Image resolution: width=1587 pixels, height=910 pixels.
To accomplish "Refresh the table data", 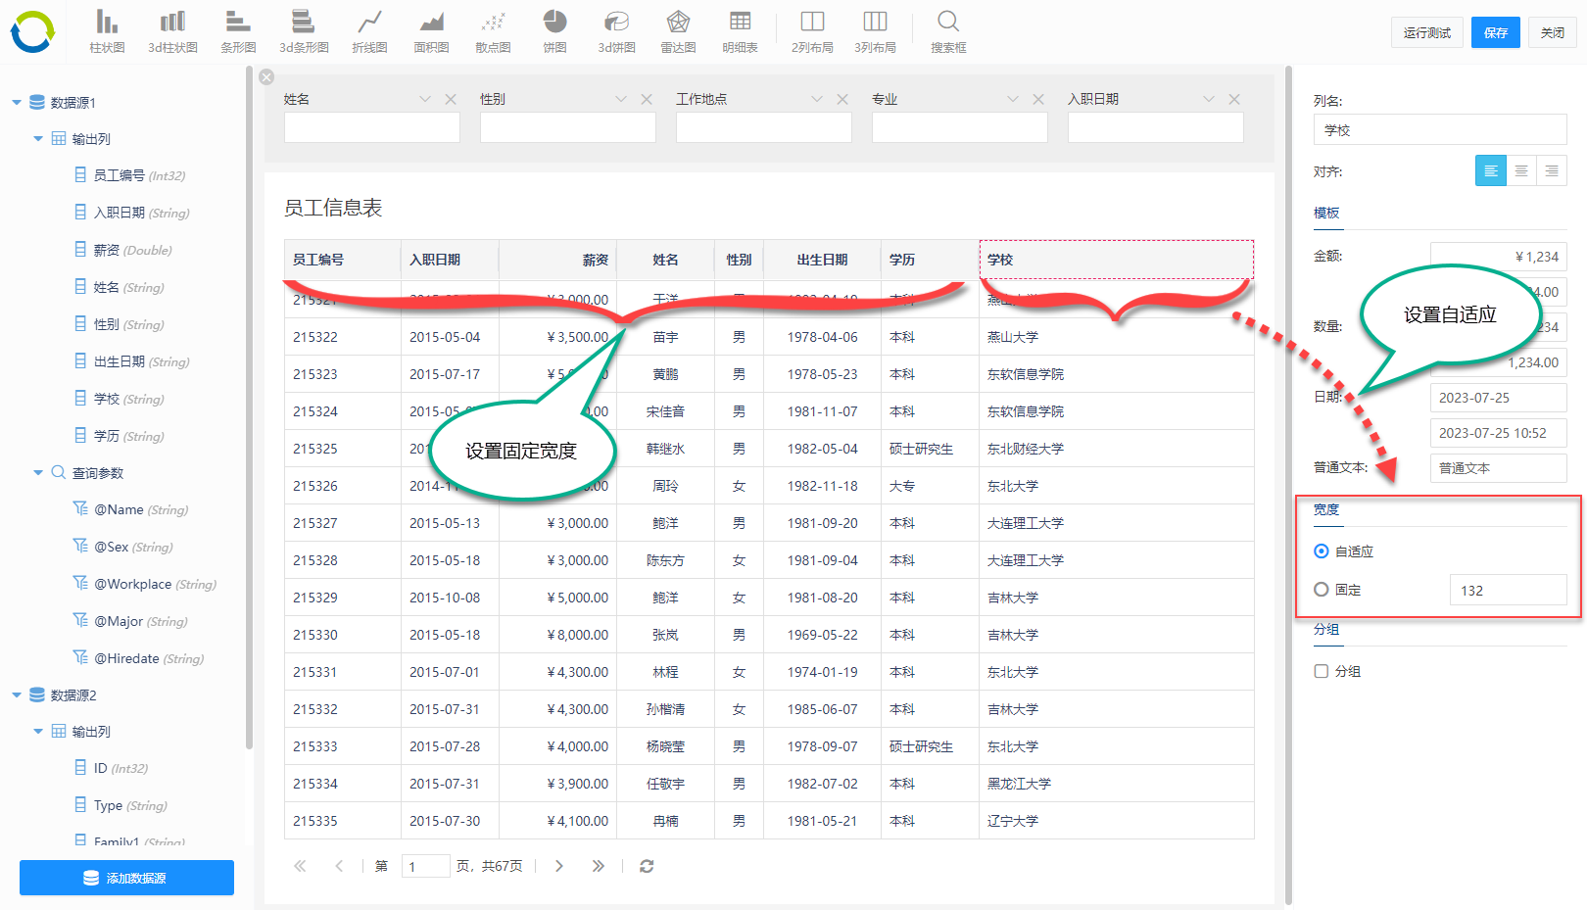I will (647, 866).
